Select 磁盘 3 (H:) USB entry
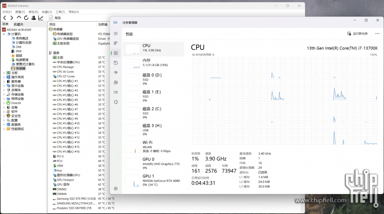The height and width of the screenshot is (214, 384). click(x=153, y=130)
